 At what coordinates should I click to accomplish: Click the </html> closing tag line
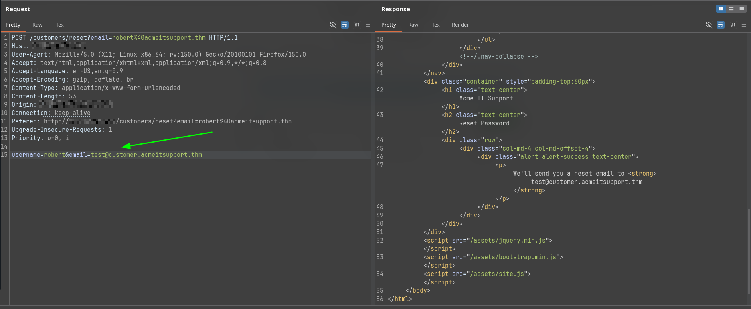click(400, 299)
